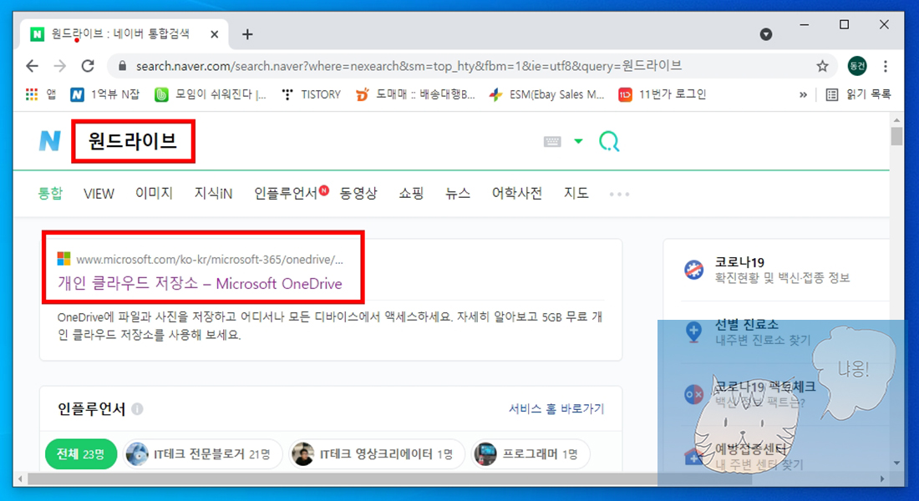The image size is (919, 501).
Task: Open the tab search dropdown circle
Action: pyautogui.click(x=765, y=34)
